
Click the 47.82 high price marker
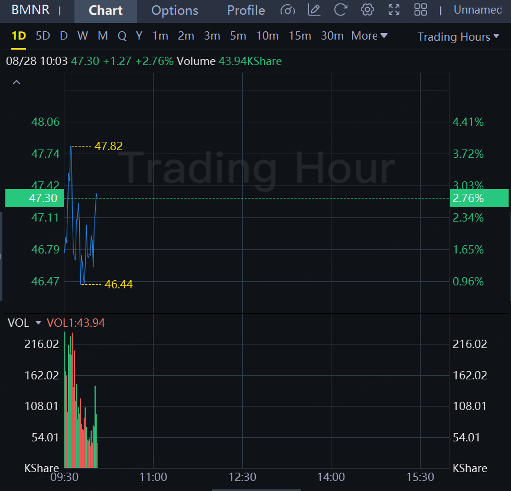pyautogui.click(x=109, y=146)
